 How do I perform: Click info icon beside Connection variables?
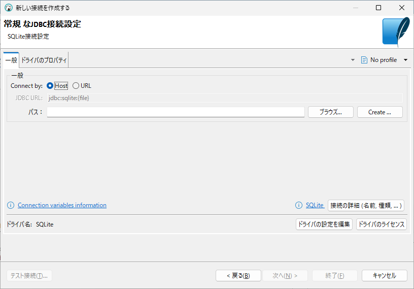point(11,205)
